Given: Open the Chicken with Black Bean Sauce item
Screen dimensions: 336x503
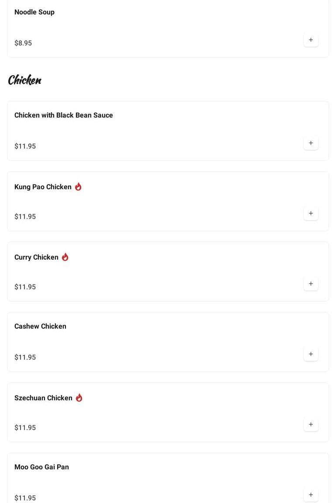Looking at the screenshot, I should (64, 115).
